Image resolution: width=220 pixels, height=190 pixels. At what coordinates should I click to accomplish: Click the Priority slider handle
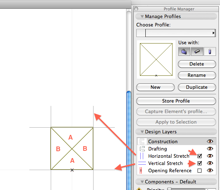coord(169,189)
